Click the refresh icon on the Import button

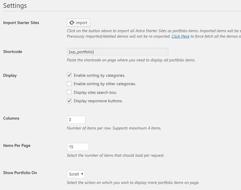coord(72,23)
